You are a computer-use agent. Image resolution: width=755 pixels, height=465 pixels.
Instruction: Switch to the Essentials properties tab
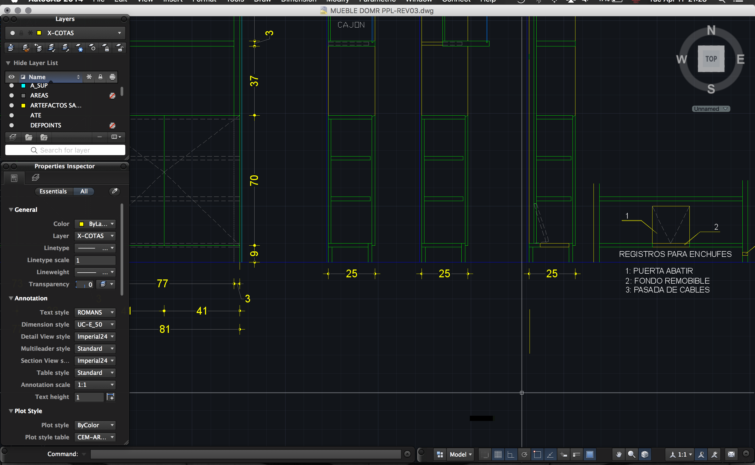[x=53, y=191]
